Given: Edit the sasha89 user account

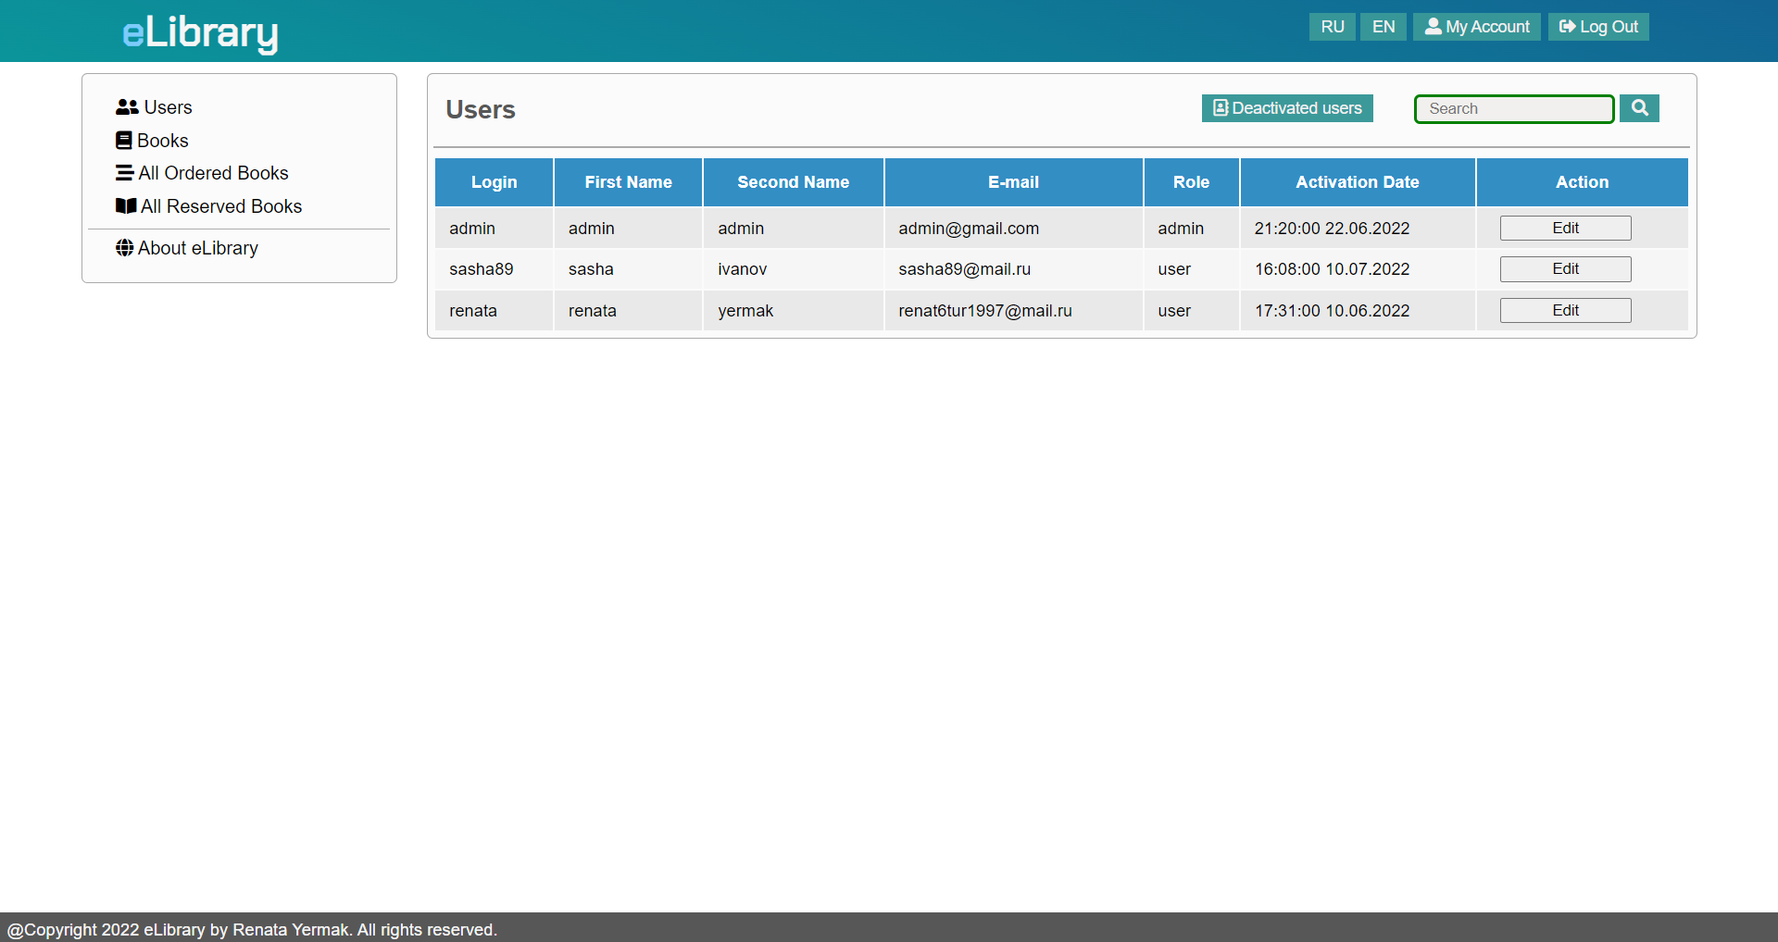Looking at the screenshot, I should point(1564,268).
